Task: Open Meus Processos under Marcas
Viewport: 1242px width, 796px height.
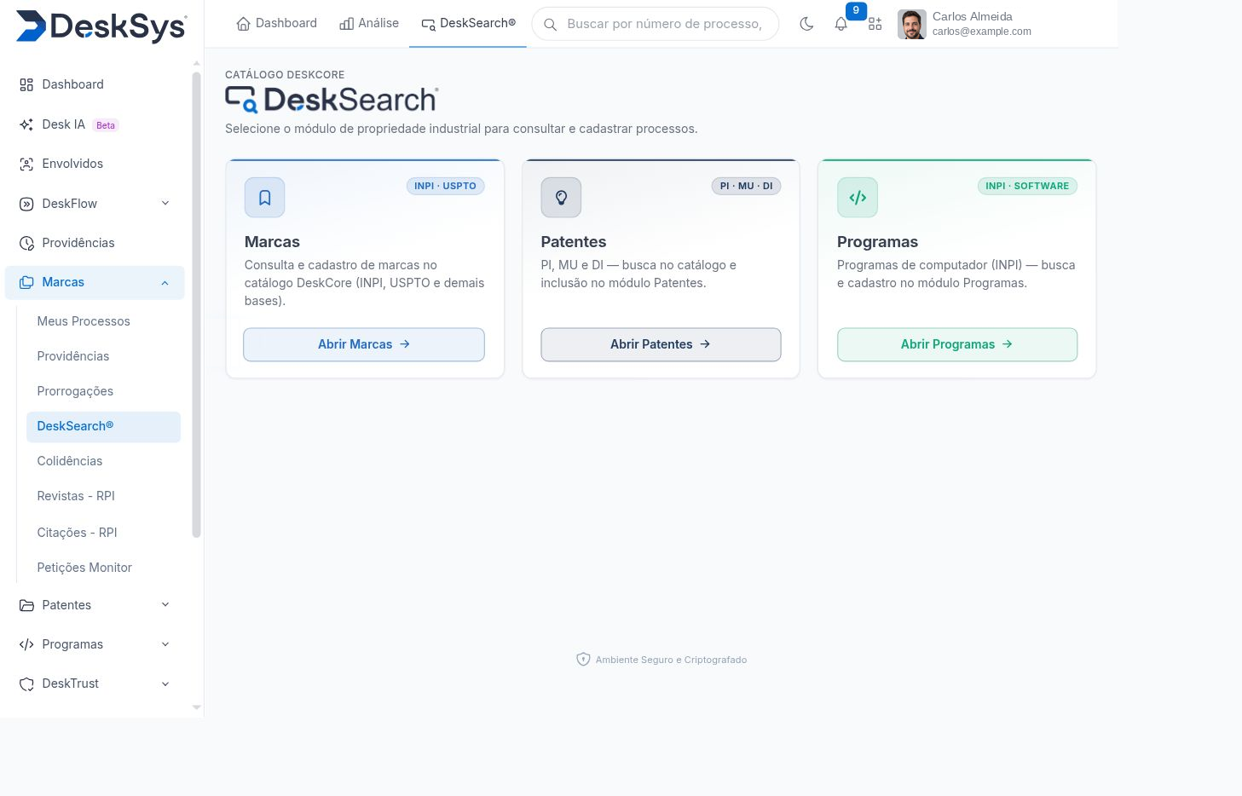Action: pos(103,321)
